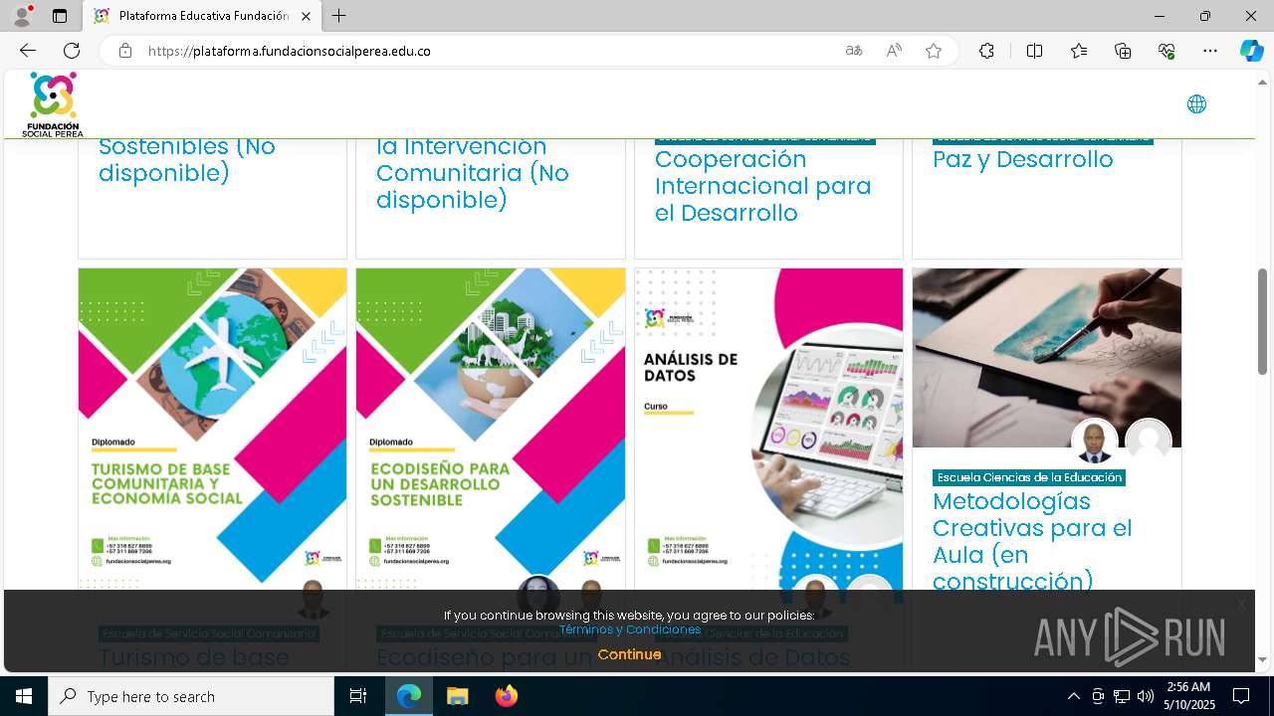This screenshot has height=716, width=1274.
Task: View the blank teacher avatar on Metodologías card
Action: pyautogui.click(x=1149, y=442)
